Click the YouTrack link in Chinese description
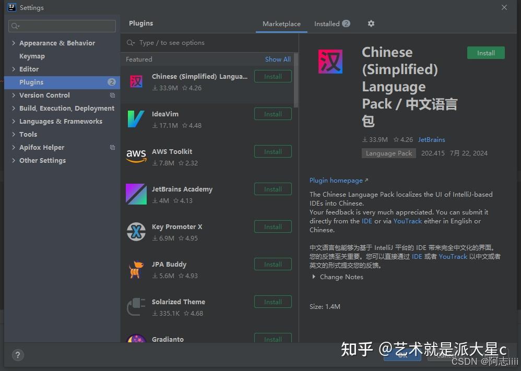Viewport: 521px width, 371px height. tap(453, 256)
